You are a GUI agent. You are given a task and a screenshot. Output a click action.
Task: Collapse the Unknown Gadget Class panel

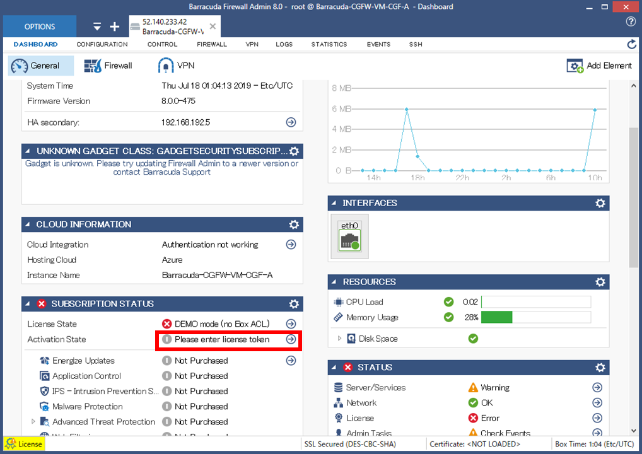pos(27,151)
